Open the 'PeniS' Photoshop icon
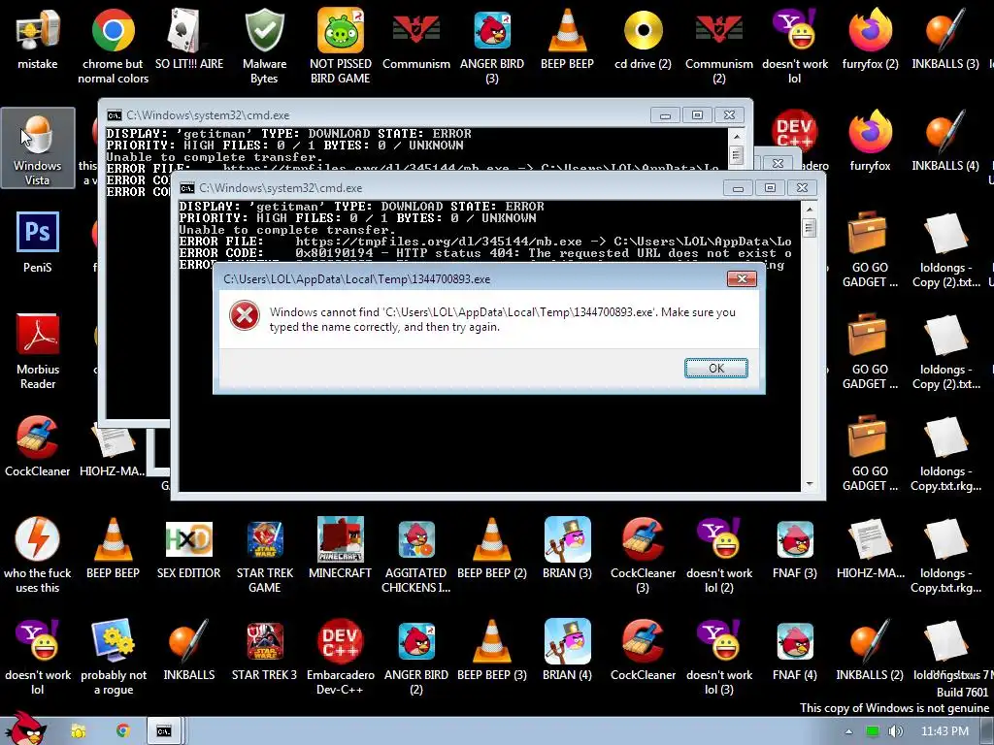994x745 pixels. pos(38,243)
